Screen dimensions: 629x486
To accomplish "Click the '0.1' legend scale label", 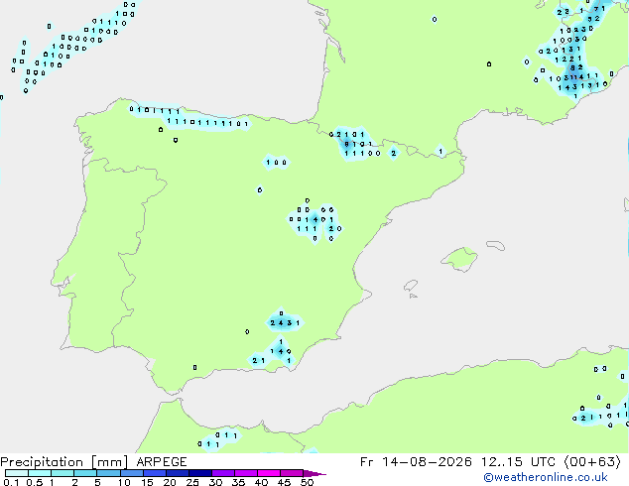I will (x=11, y=482).
